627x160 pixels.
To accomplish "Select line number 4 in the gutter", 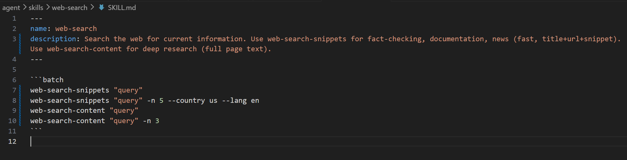I will point(14,59).
